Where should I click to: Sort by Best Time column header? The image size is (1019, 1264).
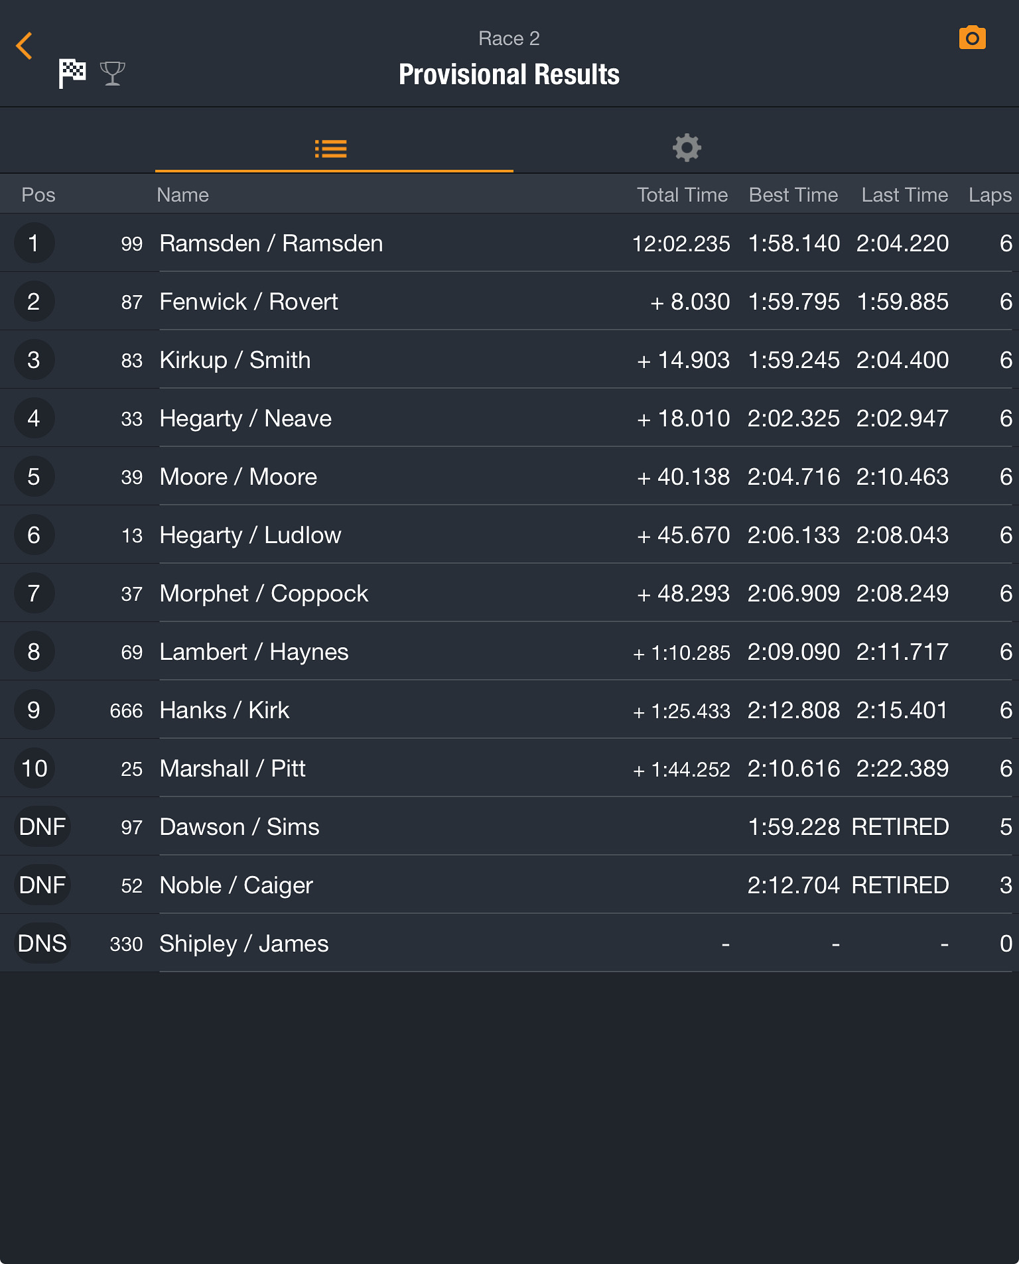(793, 195)
